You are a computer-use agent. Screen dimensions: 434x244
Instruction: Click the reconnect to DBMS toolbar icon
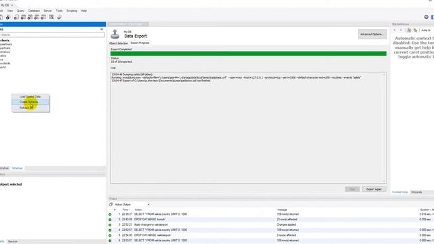point(59,18)
